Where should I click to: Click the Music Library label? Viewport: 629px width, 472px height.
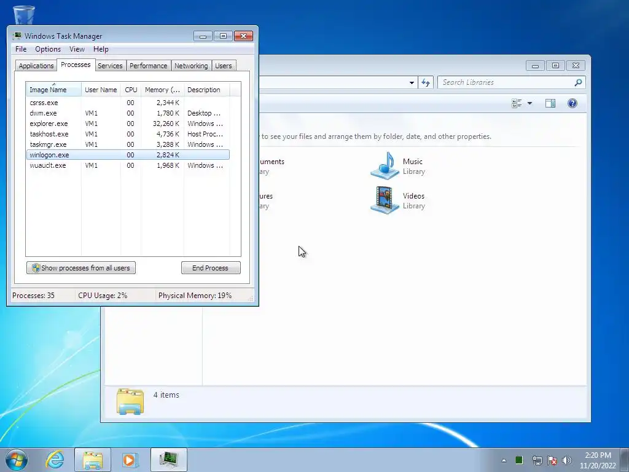[x=413, y=166]
